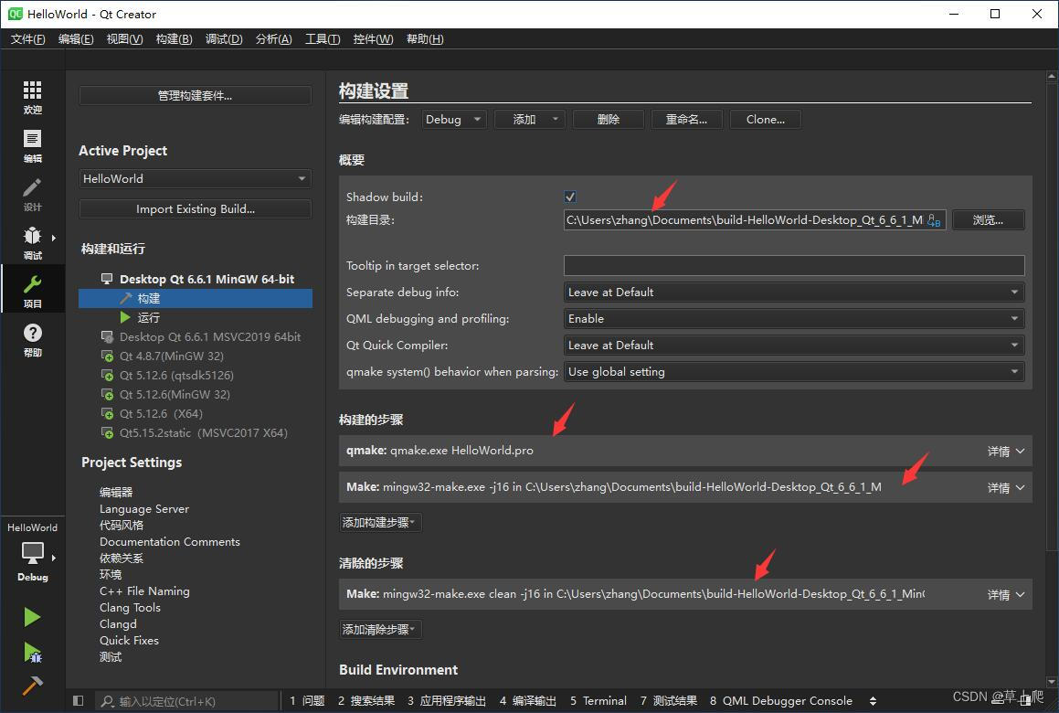
Task: Enable Qt5.15.2static (MSVC2017 X64) kit
Action: pyautogui.click(x=107, y=433)
